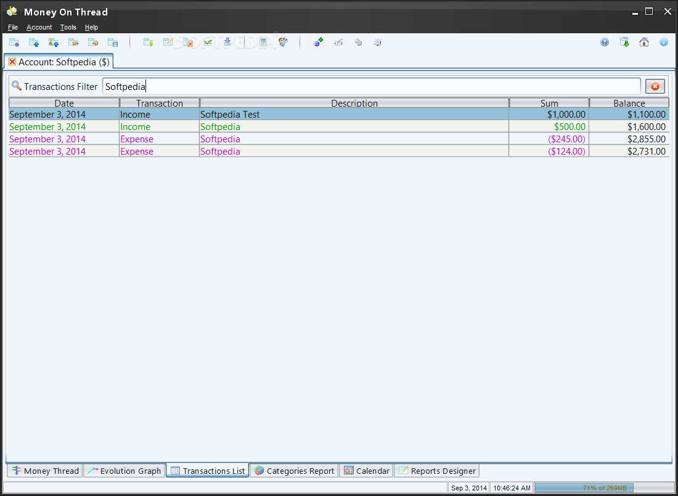The width and height of the screenshot is (678, 496).
Task: Click the $1,600.00 balance cell
Action: tap(629, 127)
